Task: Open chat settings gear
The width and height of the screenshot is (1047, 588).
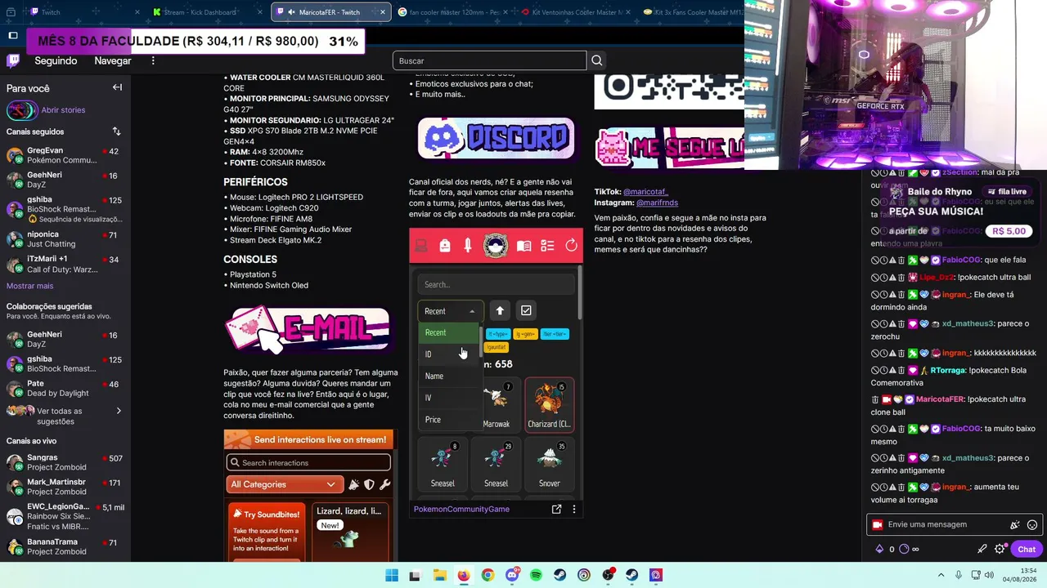Action: click(1000, 549)
